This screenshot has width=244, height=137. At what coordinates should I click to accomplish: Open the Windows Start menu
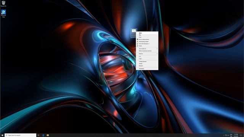pyautogui.click(x=2, y=135)
